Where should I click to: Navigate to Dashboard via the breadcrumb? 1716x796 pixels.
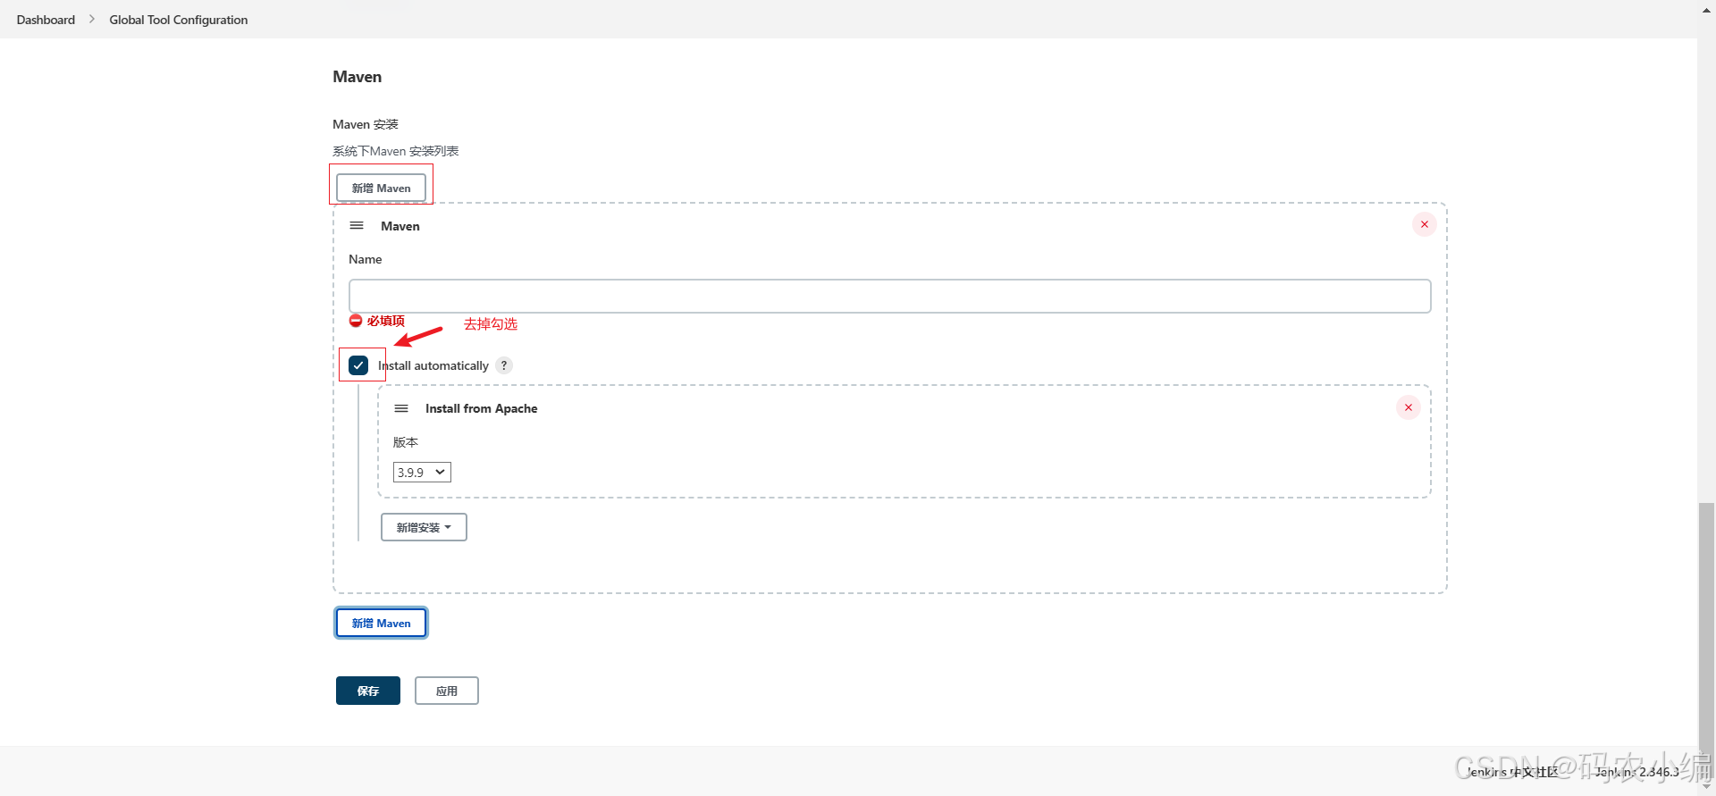coord(45,19)
